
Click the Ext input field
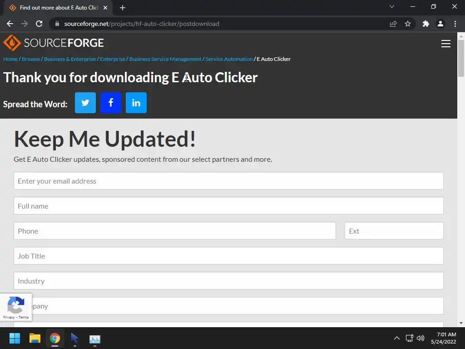click(394, 230)
